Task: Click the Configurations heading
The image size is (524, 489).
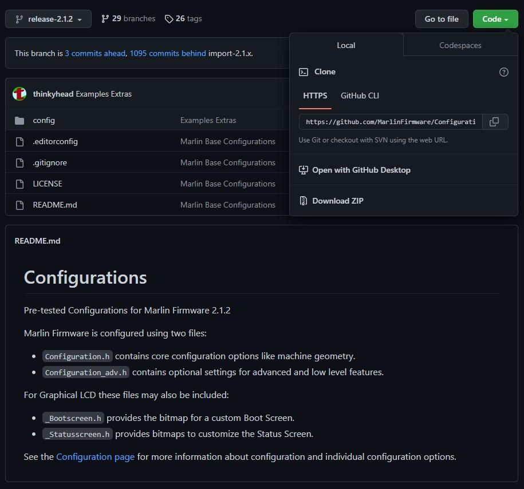Action: 85,278
